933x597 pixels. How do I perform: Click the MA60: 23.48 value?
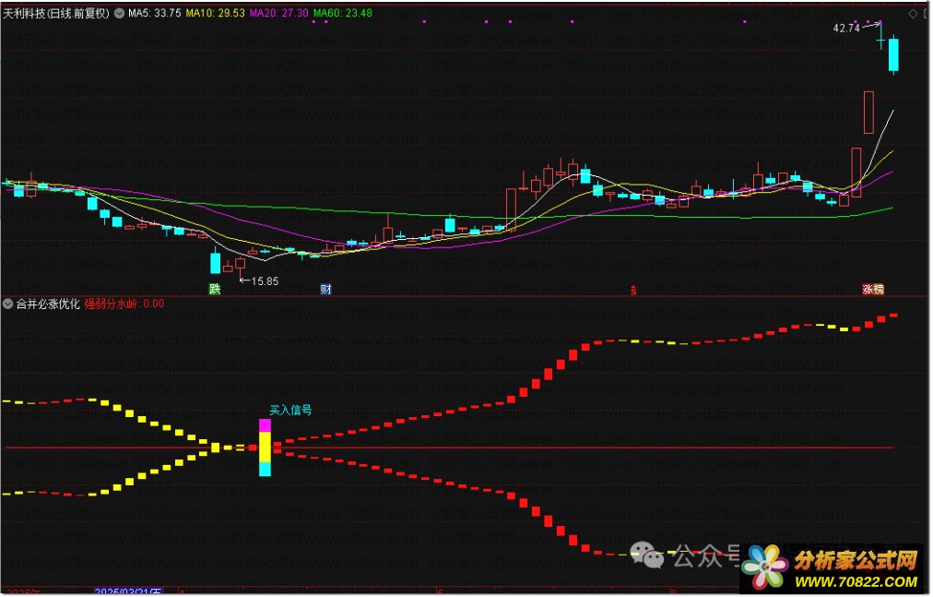click(x=343, y=13)
